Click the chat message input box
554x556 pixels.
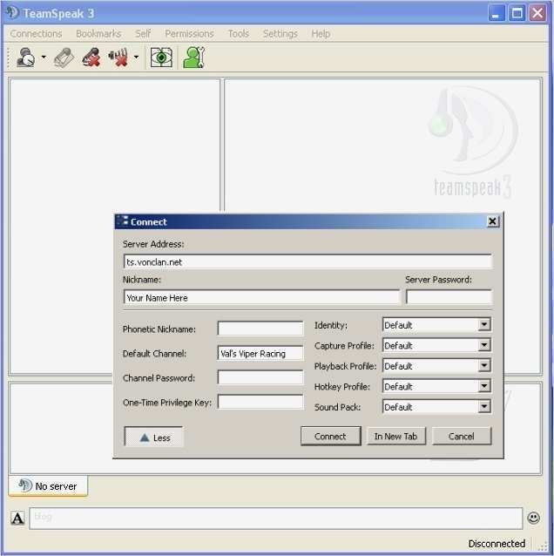click(x=276, y=518)
